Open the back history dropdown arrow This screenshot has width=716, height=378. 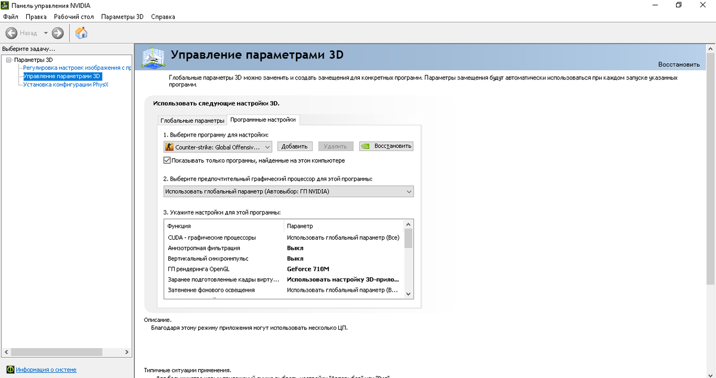click(x=45, y=33)
